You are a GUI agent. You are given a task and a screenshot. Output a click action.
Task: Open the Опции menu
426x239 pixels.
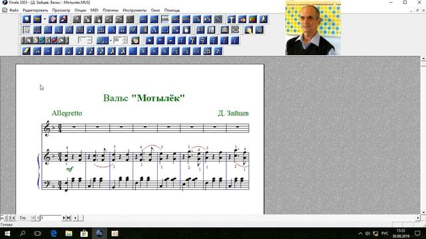point(80,10)
